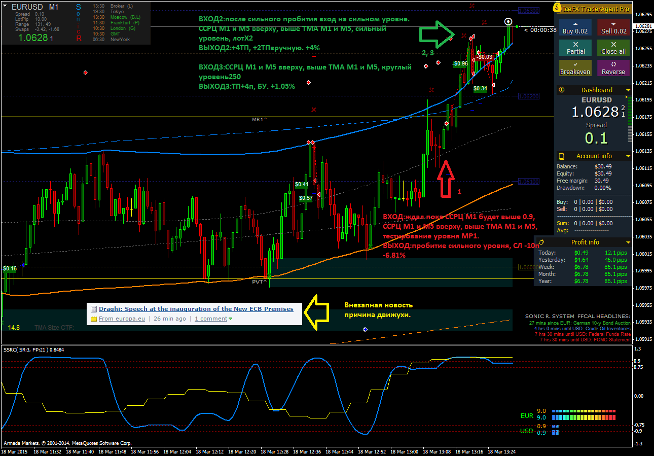This screenshot has height=456, width=654.
Task: Click the -$0.03 trade label
Action: 486,57
